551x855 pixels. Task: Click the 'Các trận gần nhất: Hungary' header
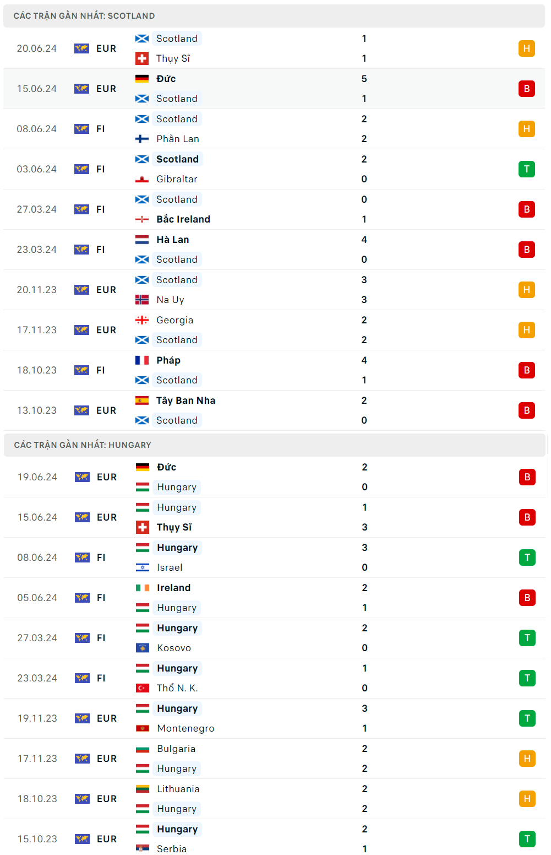click(83, 445)
